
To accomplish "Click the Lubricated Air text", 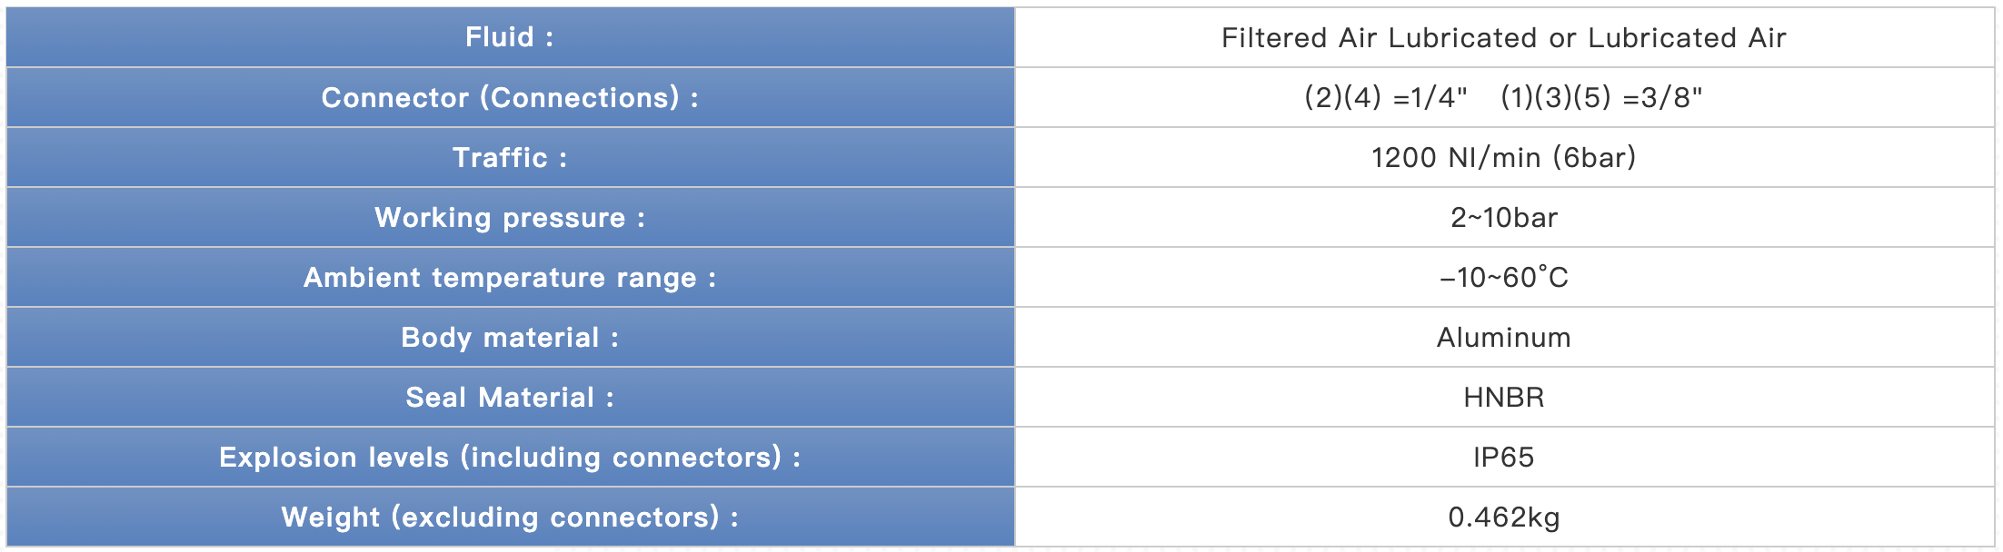I will click(x=1688, y=37).
